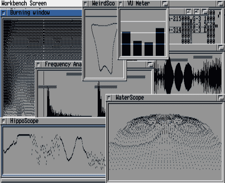Click the WeirdScope window close gadget
Viewport: 225px width, 183px height.
click(86, 4)
